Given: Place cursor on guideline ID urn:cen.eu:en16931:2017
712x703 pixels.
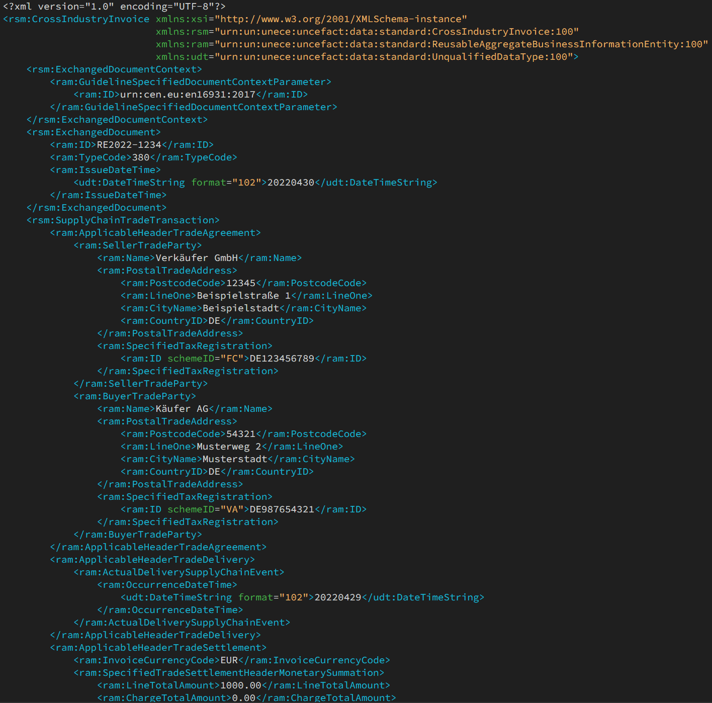Looking at the screenshot, I should [188, 95].
